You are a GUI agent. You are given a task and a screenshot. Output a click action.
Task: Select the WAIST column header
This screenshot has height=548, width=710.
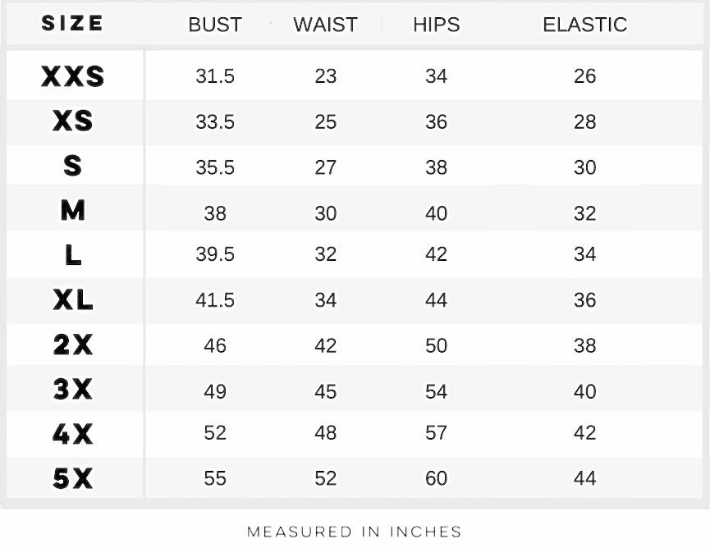(x=326, y=25)
